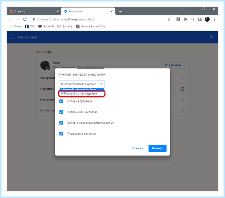Click the address bar URL field
Screen dimensions: 225x198
tap(73, 19)
